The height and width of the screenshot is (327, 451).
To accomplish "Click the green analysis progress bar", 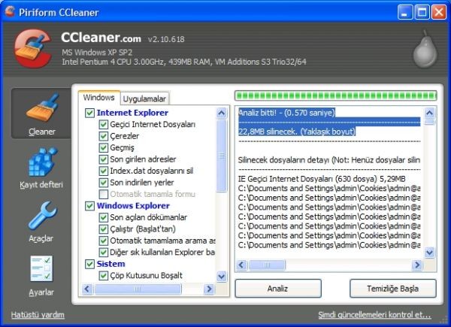I will [336, 95].
